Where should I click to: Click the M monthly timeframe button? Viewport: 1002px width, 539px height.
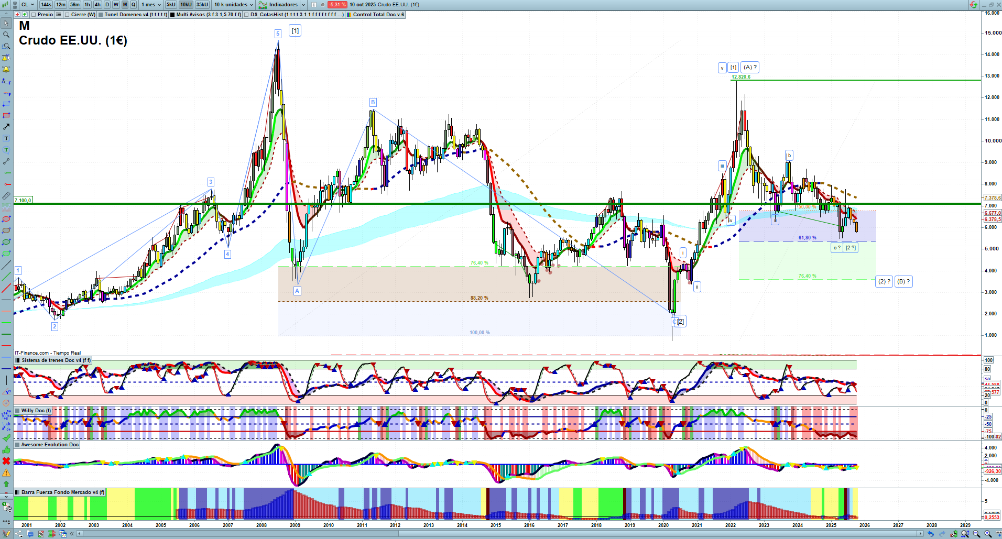click(125, 5)
